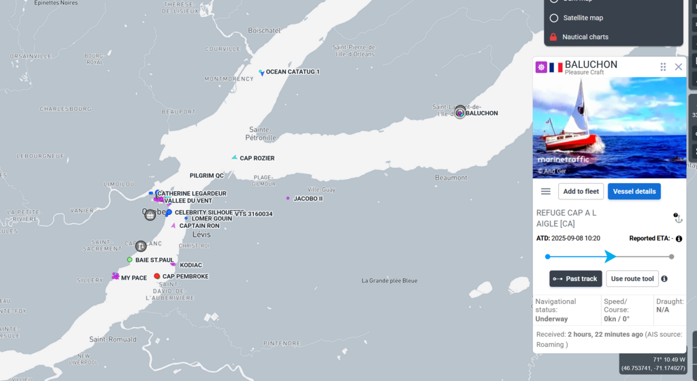Close the BALUCHON vessel info panel

click(679, 67)
